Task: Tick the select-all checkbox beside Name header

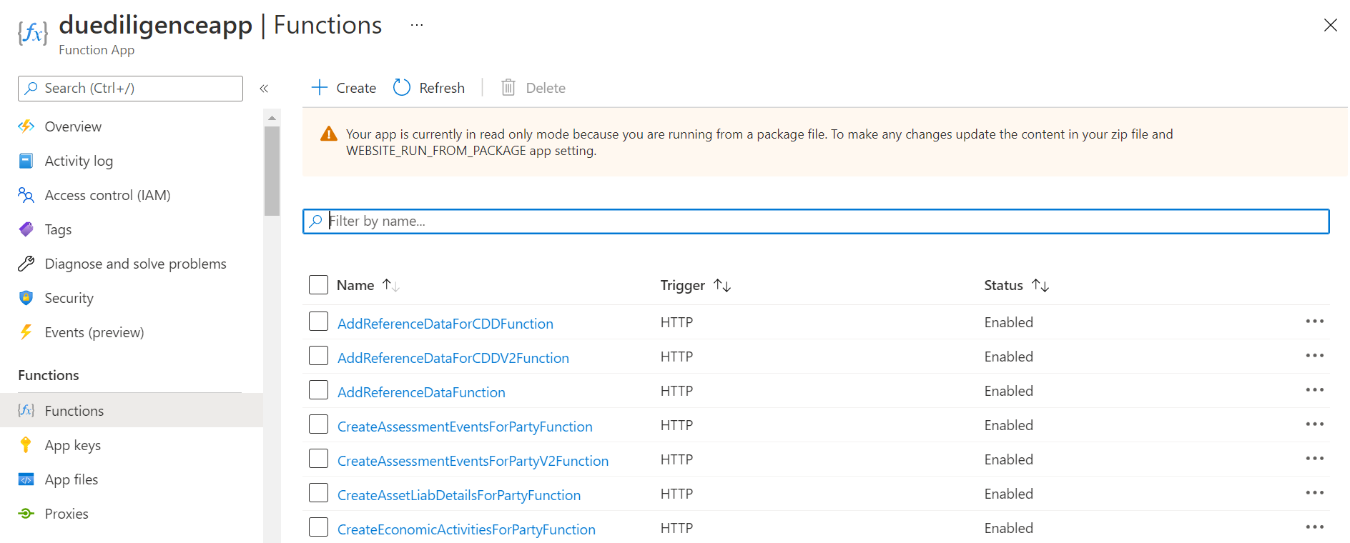Action: (x=318, y=285)
